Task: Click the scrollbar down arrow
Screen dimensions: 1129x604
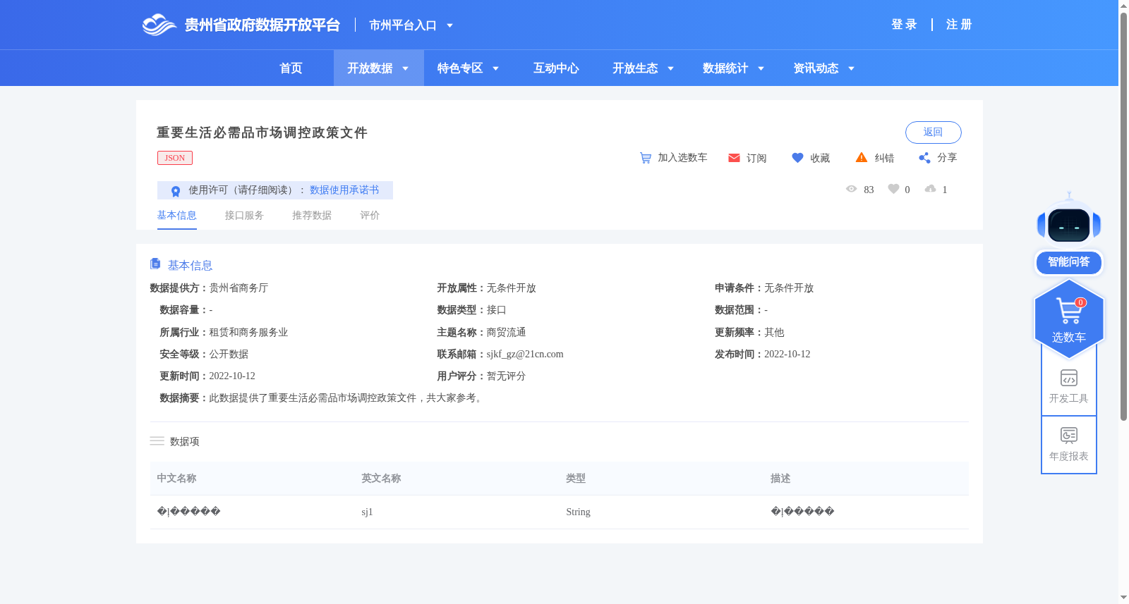Action: [x=1123, y=598]
